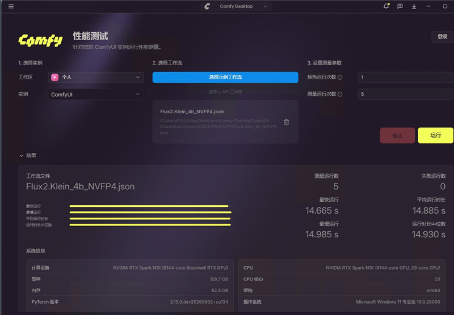
Task: Click the CPU 核心 value 20
Action: (x=437, y=279)
